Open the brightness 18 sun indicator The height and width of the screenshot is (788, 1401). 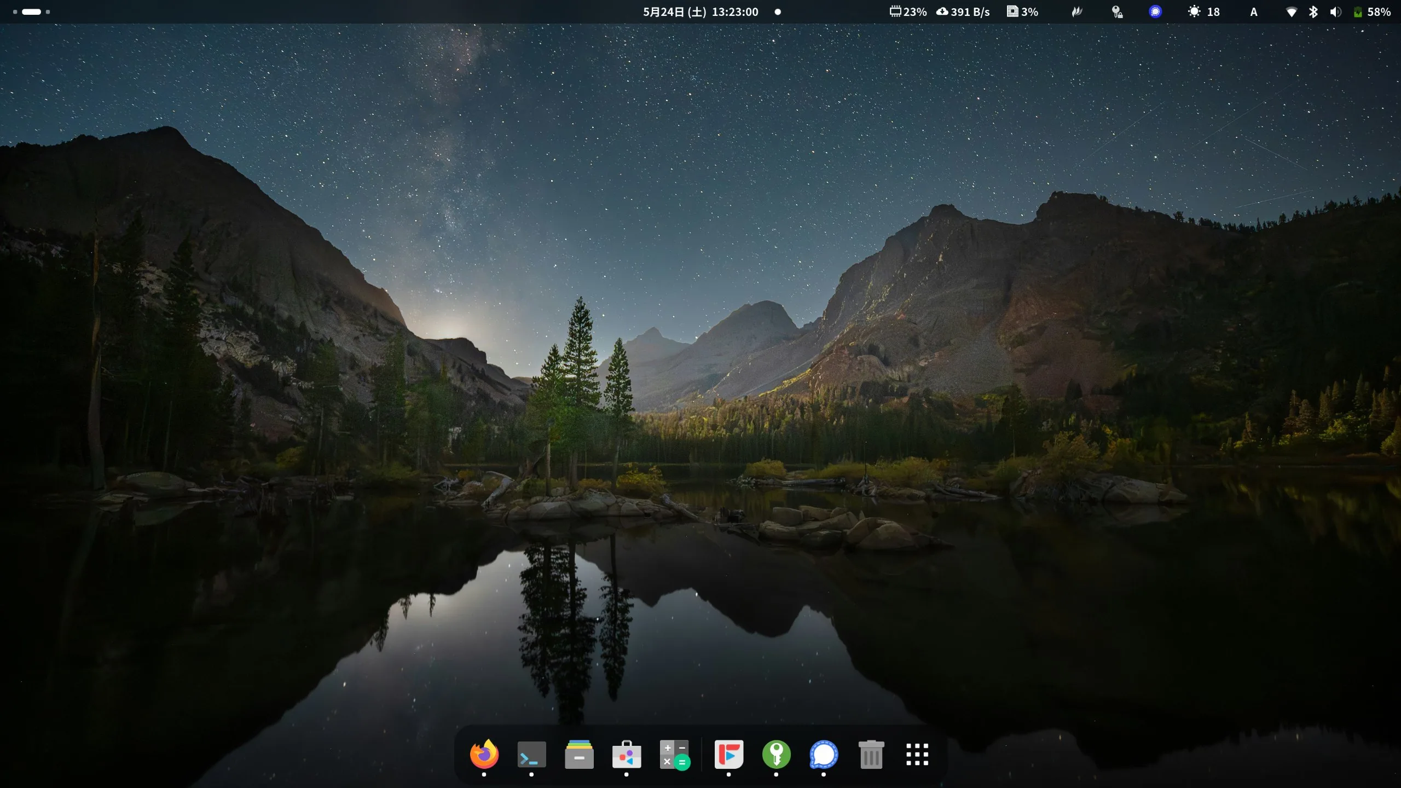tap(1203, 11)
